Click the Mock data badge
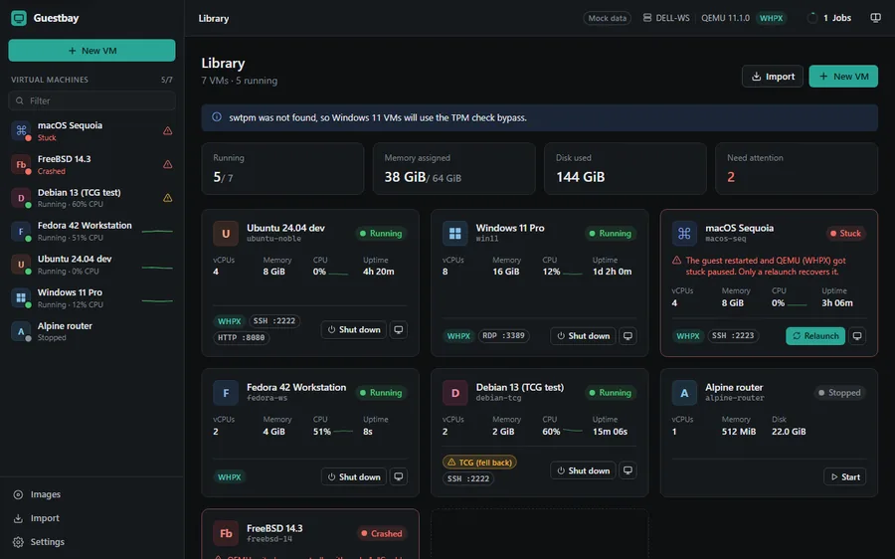Image resolution: width=895 pixels, height=559 pixels. click(608, 18)
